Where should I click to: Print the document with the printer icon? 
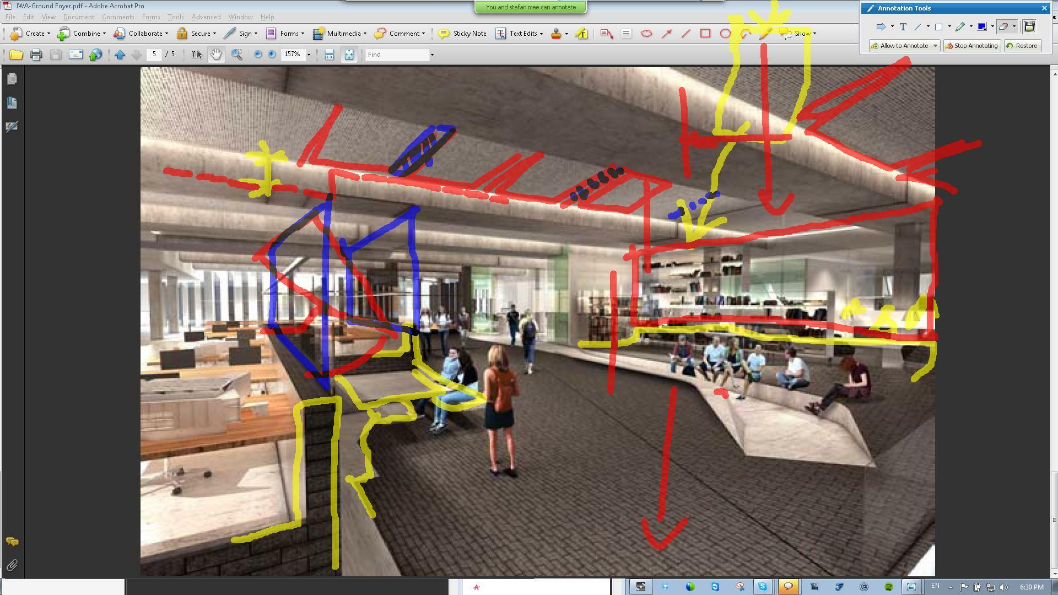coord(36,55)
